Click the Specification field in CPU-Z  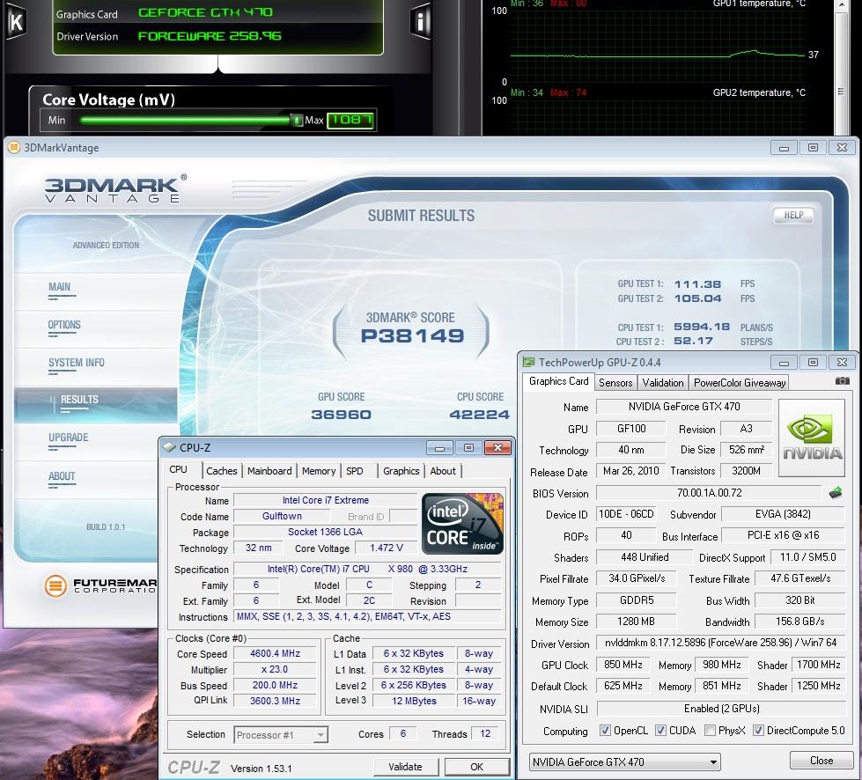(366, 569)
